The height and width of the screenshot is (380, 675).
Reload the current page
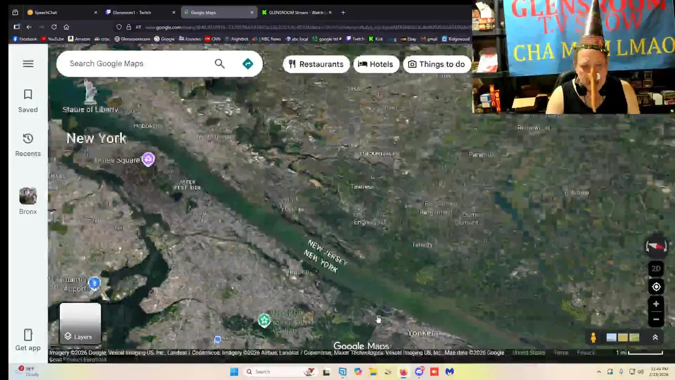click(54, 27)
